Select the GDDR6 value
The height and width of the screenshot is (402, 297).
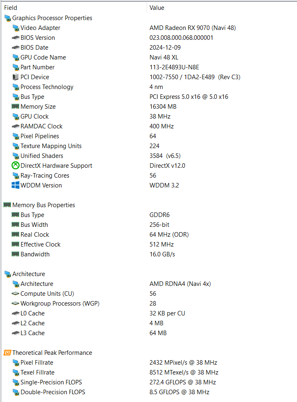click(x=159, y=215)
